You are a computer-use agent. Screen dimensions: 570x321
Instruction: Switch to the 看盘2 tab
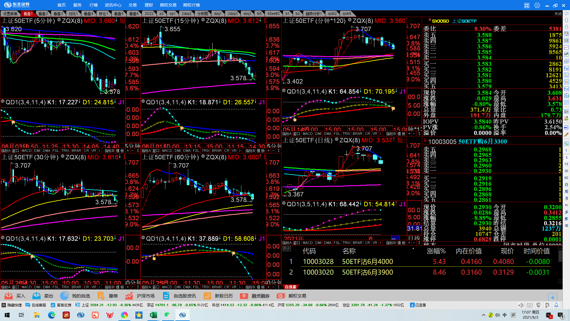click(43, 14)
